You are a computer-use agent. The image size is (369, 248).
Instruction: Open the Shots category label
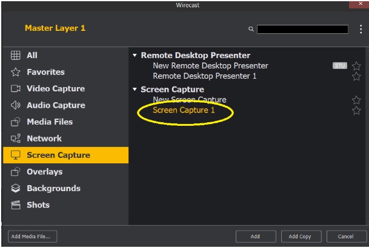tap(38, 205)
